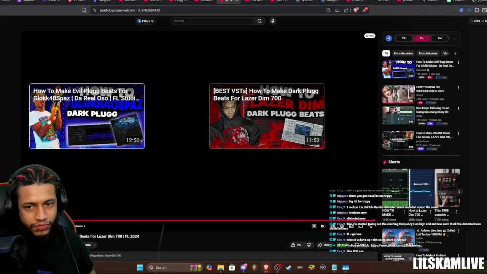487x274 pixels.
Task: Click the YouTube search box
Action: 212,21
